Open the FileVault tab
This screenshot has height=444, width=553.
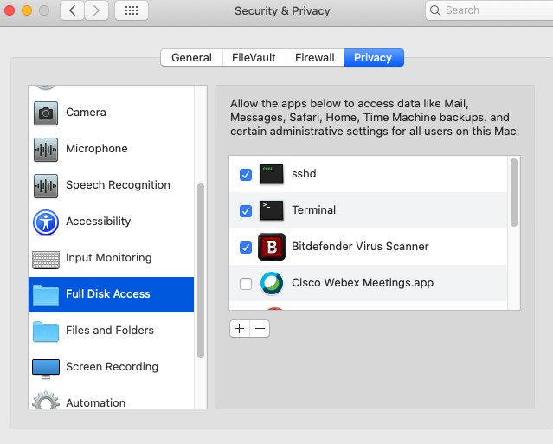254,58
